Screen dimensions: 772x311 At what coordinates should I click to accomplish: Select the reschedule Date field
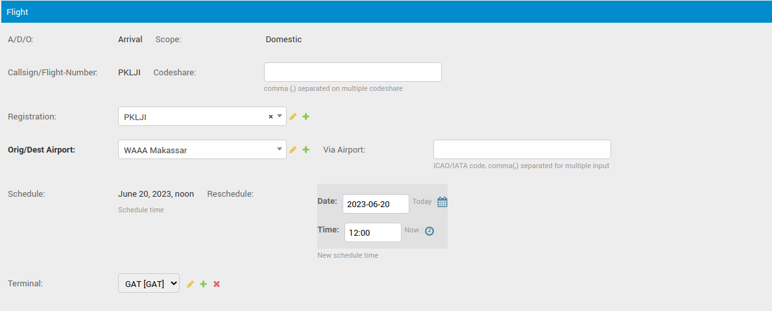(x=376, y=204)
